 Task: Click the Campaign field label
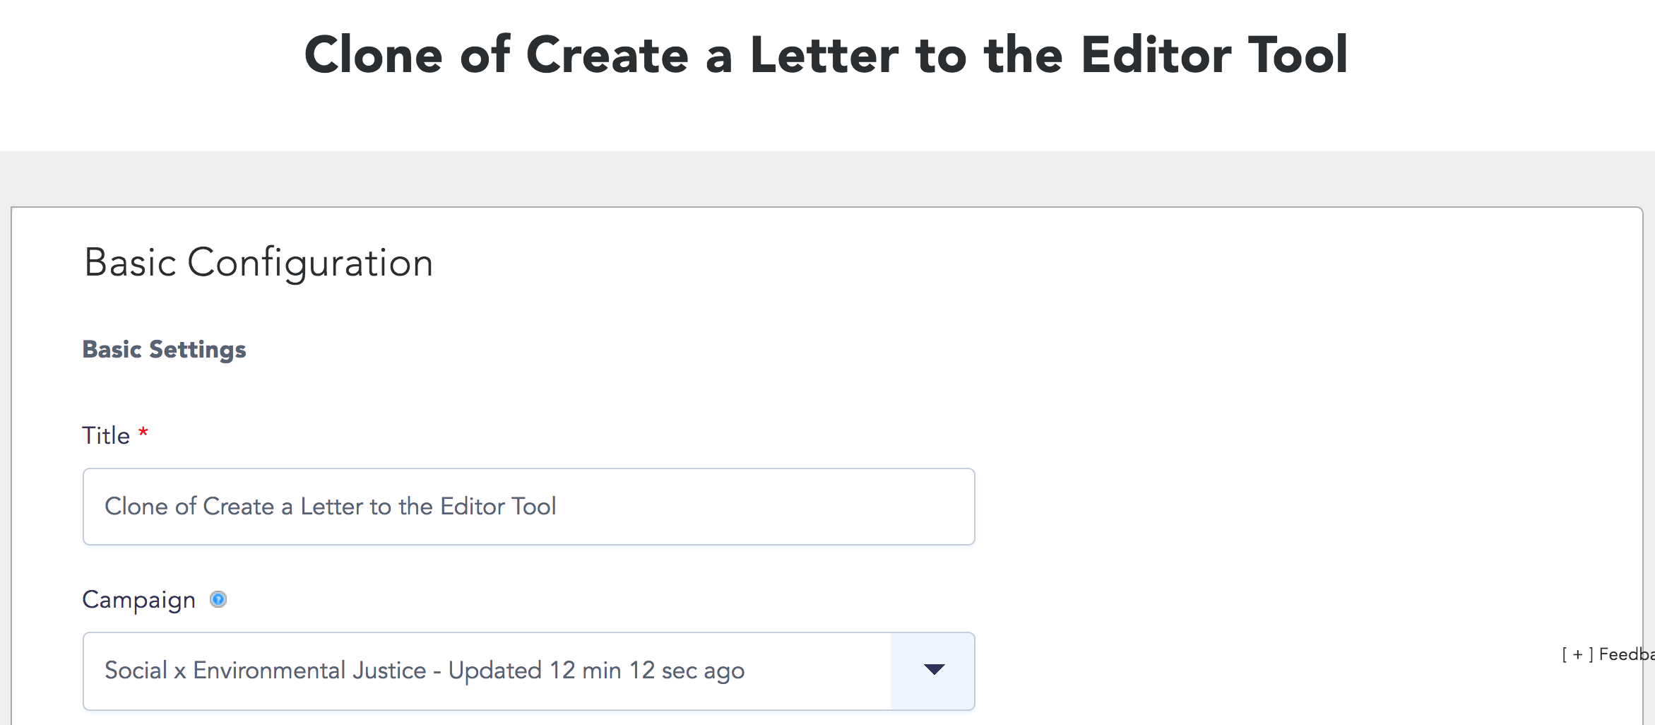(x=138, y=600)
